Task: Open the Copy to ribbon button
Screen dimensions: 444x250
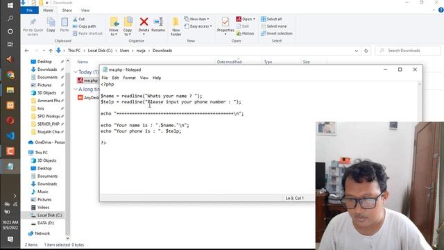Action: (128, 26)
